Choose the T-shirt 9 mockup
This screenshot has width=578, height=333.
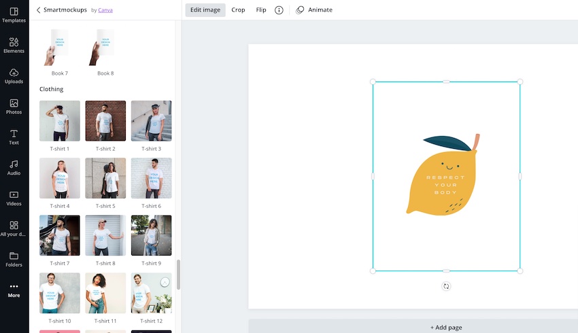point(151,235)
